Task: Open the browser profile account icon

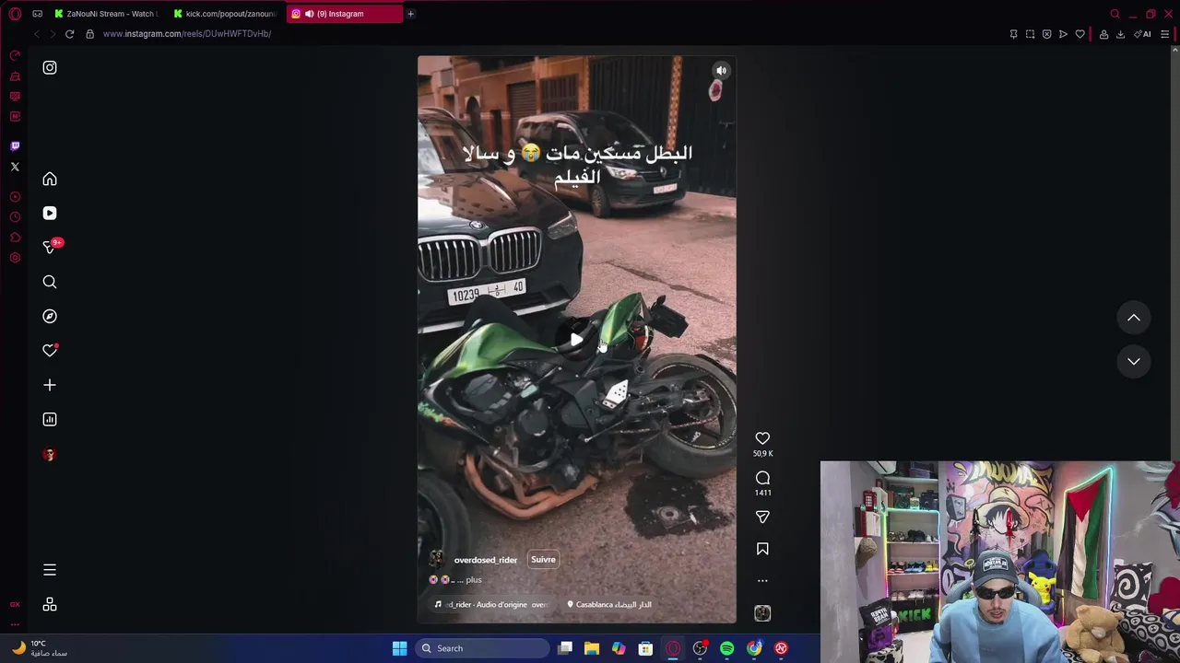Action: point(1103,34)
